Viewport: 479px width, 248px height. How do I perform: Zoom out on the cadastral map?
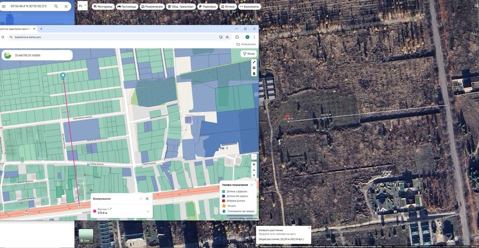click(x=253, y=170)
